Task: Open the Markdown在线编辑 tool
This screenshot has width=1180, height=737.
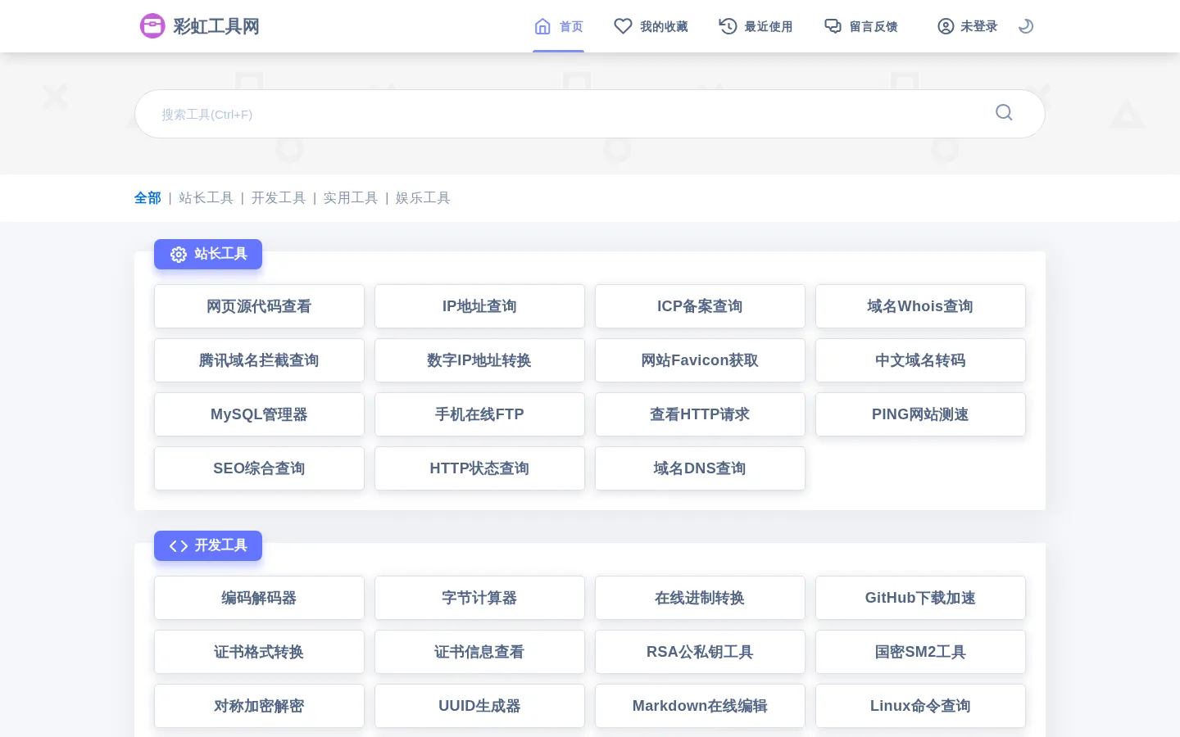Action: tap(700, 706)
